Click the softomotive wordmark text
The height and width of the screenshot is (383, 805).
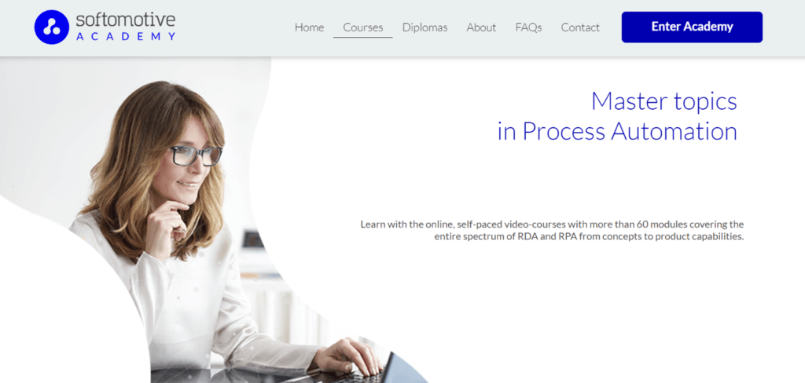(x=126, y=20)
